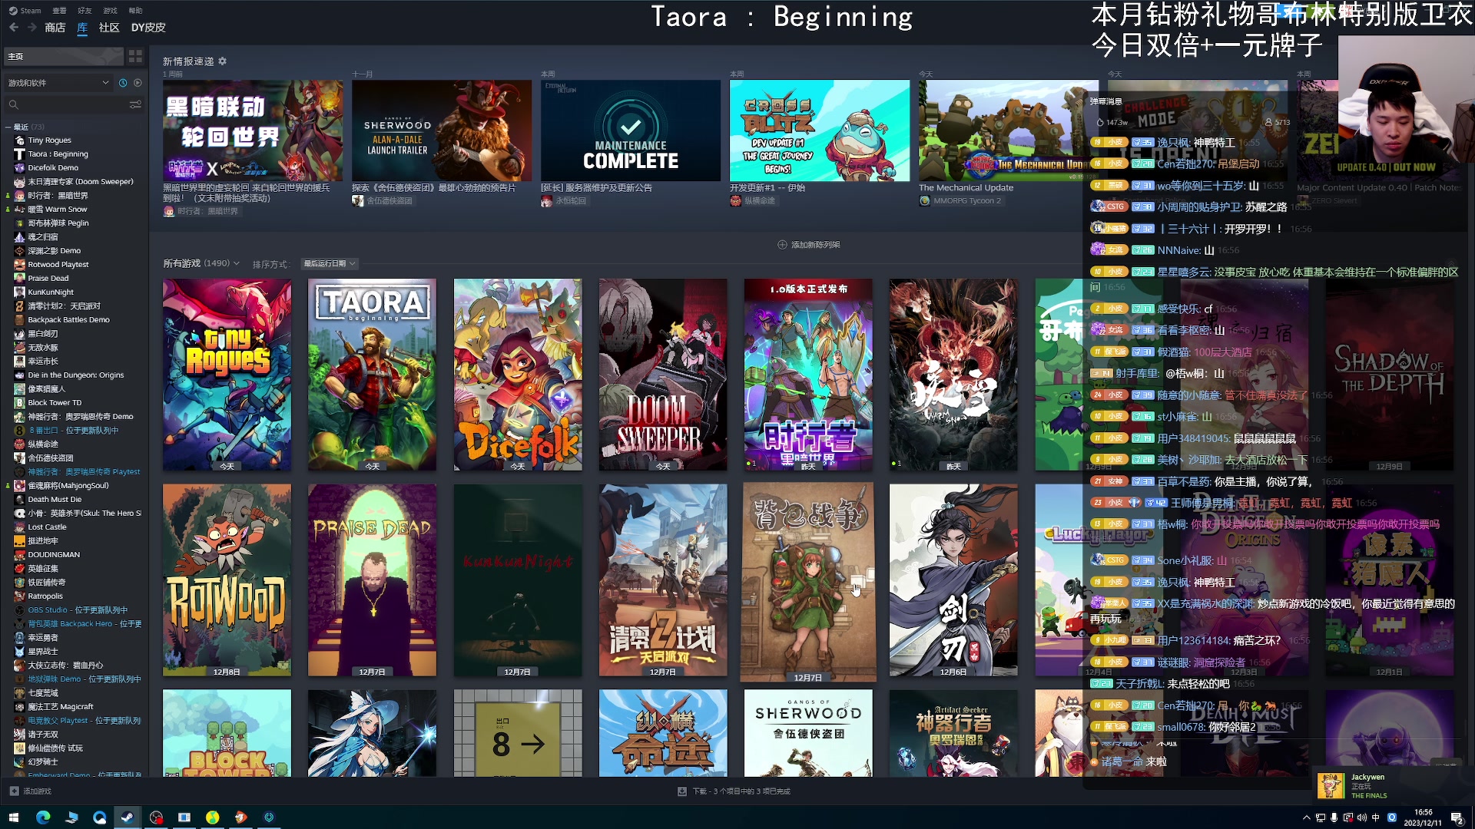Click the system tray volume icon
The image size is (1475, 829).
[1362, 817]
